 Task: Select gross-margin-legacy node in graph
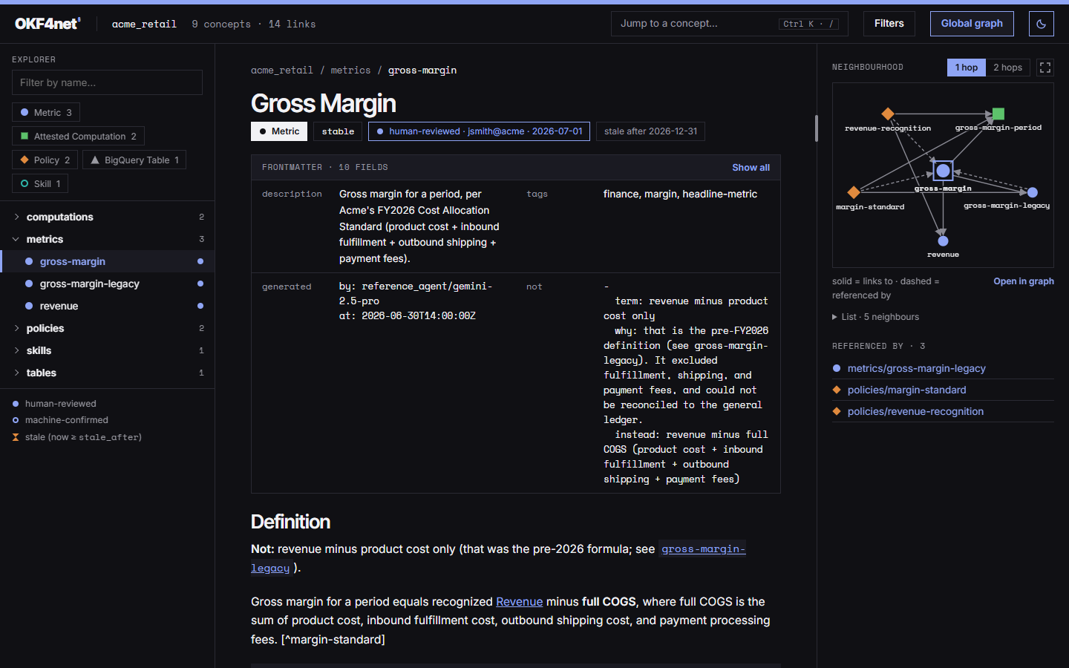(x=1032, y=192)
